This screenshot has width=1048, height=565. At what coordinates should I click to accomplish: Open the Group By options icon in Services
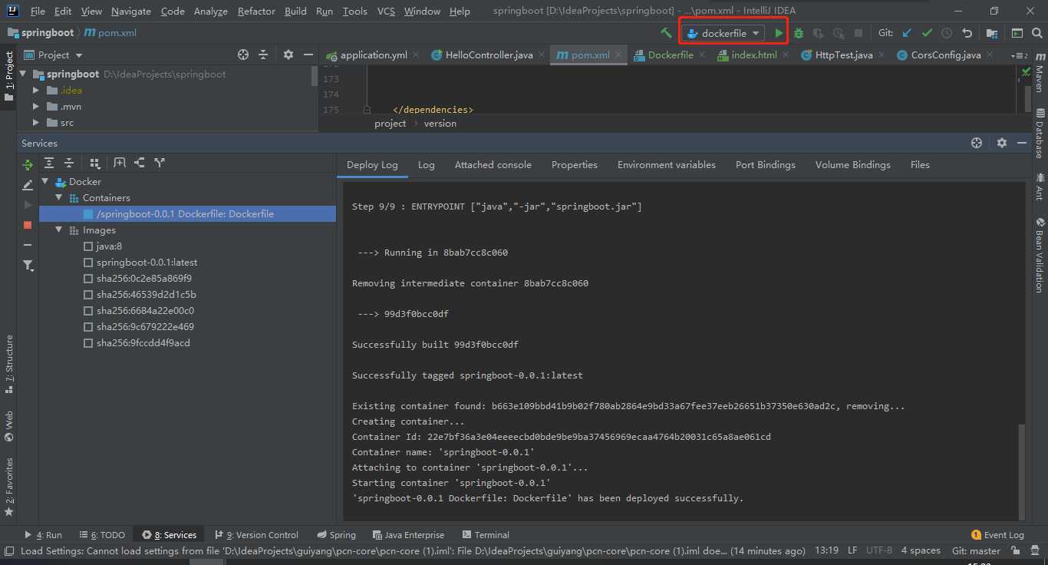point(95,163)
